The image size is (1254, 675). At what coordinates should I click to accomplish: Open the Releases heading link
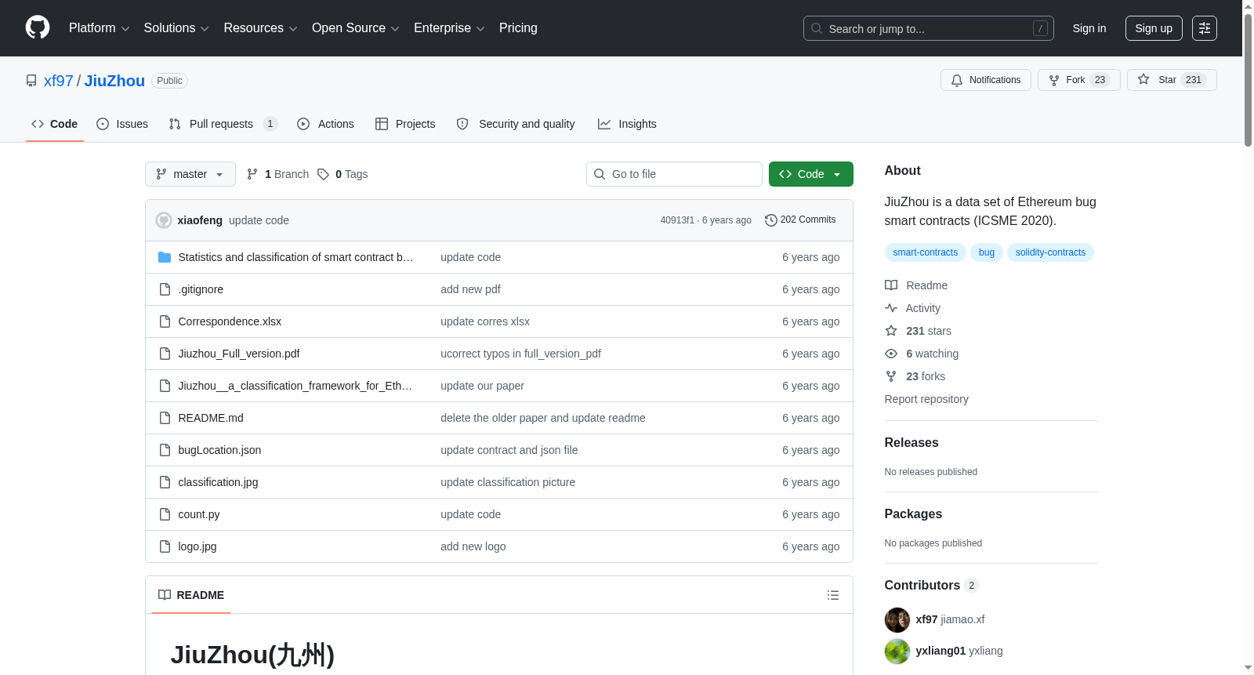pyautogui.click(x=912, y=442)
